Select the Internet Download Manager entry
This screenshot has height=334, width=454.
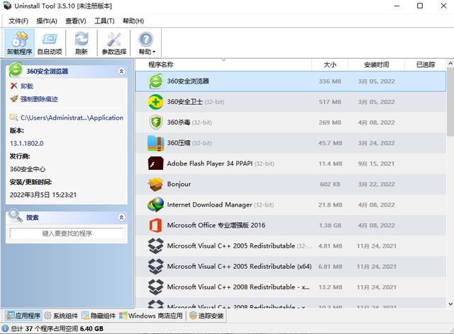coord(210,205)
